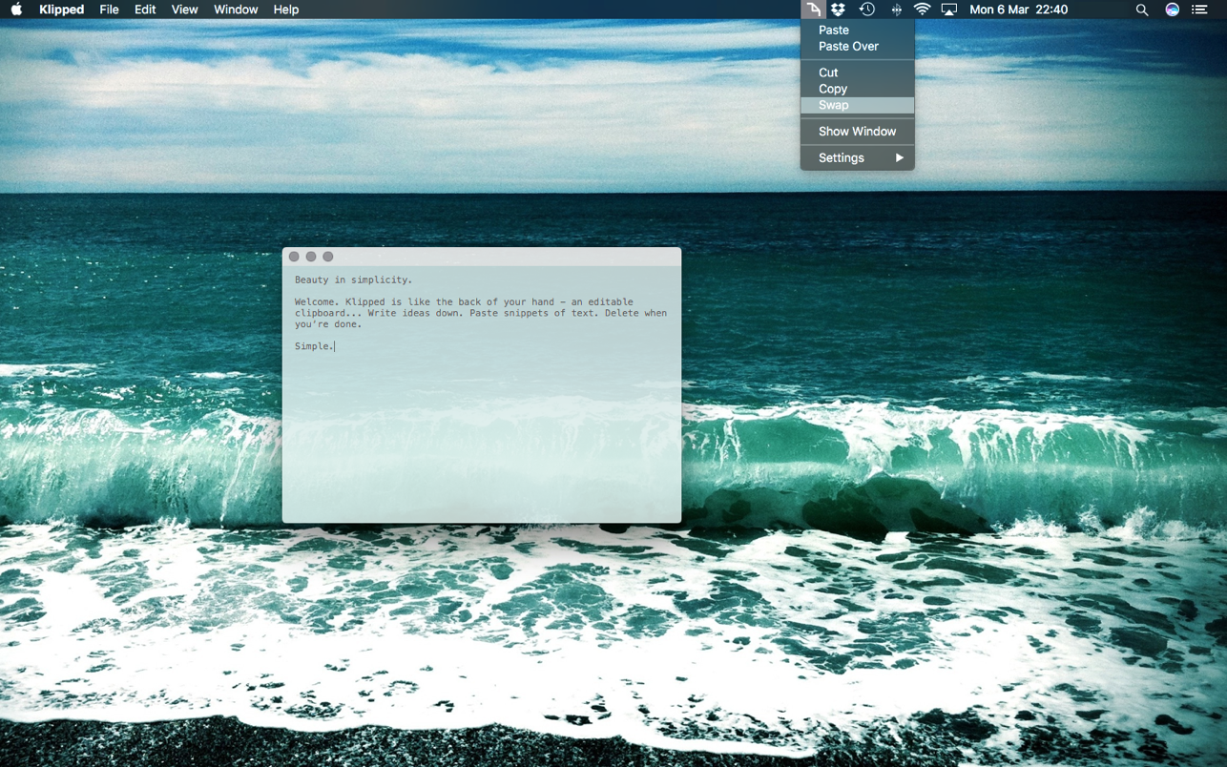The image size is (1227, 767).
Task: Open the Time Machine status icon
Action: pos(866,10)
